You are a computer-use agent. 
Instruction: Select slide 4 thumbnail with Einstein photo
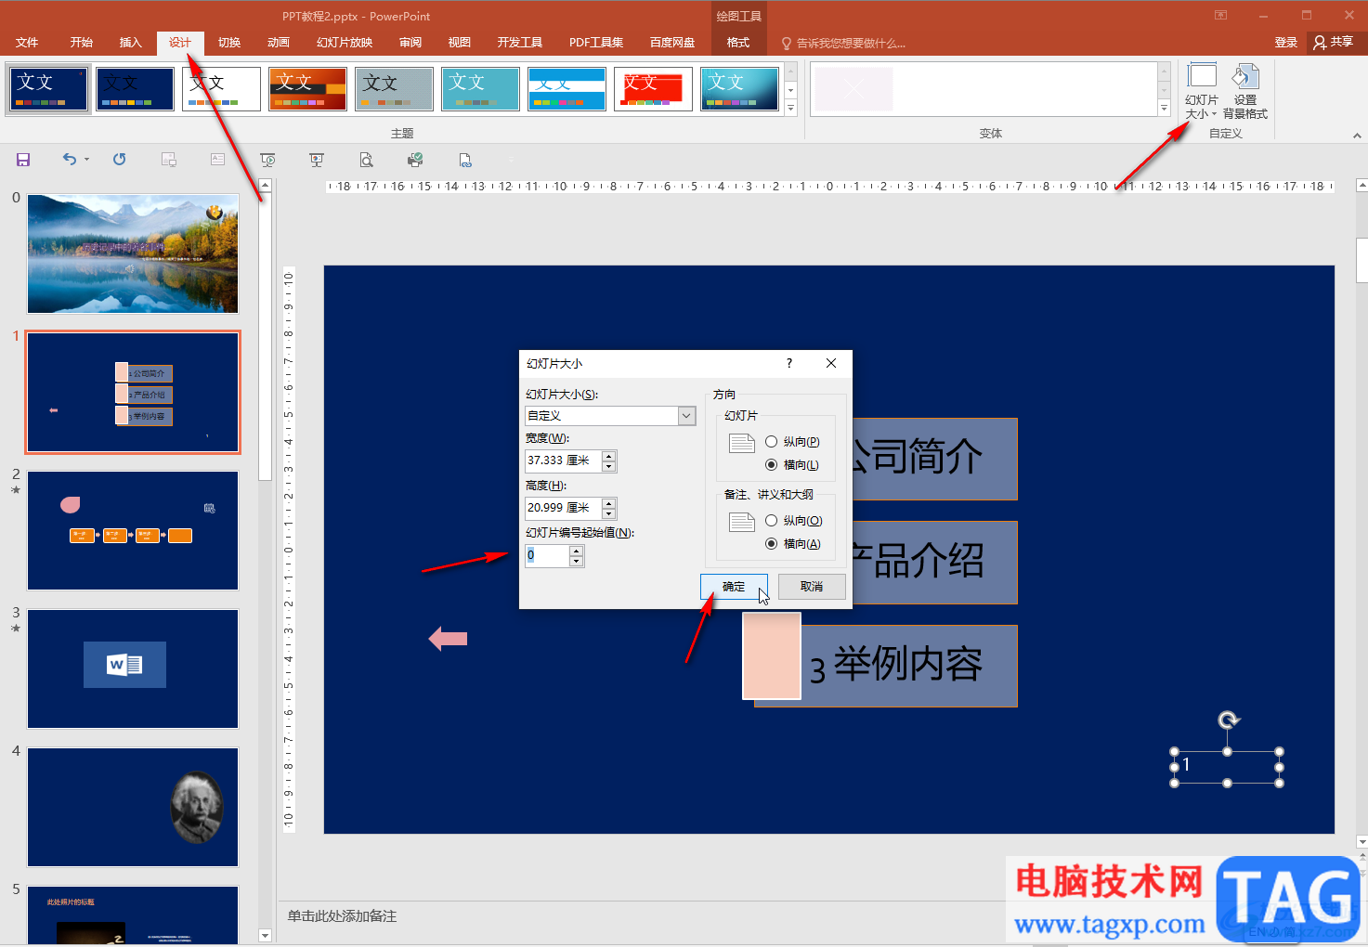coord(133,807)
